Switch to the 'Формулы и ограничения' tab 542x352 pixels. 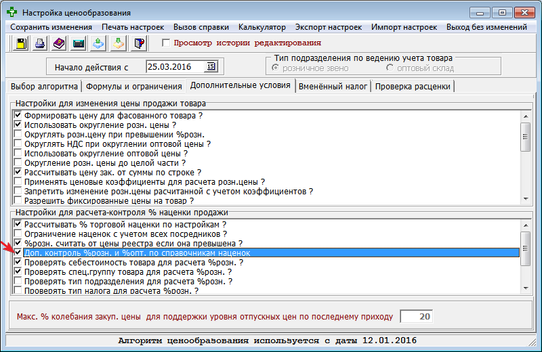click(x=133, y=86)
